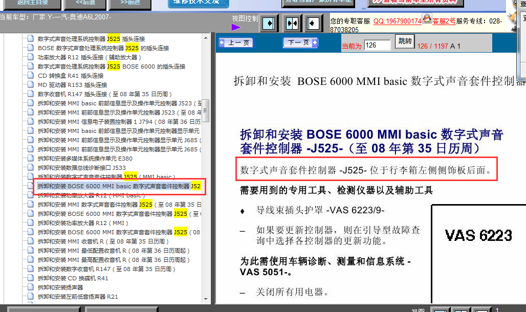Open 拆卸和安装功率放大器 R12 ( MMI ) entry

83,223
